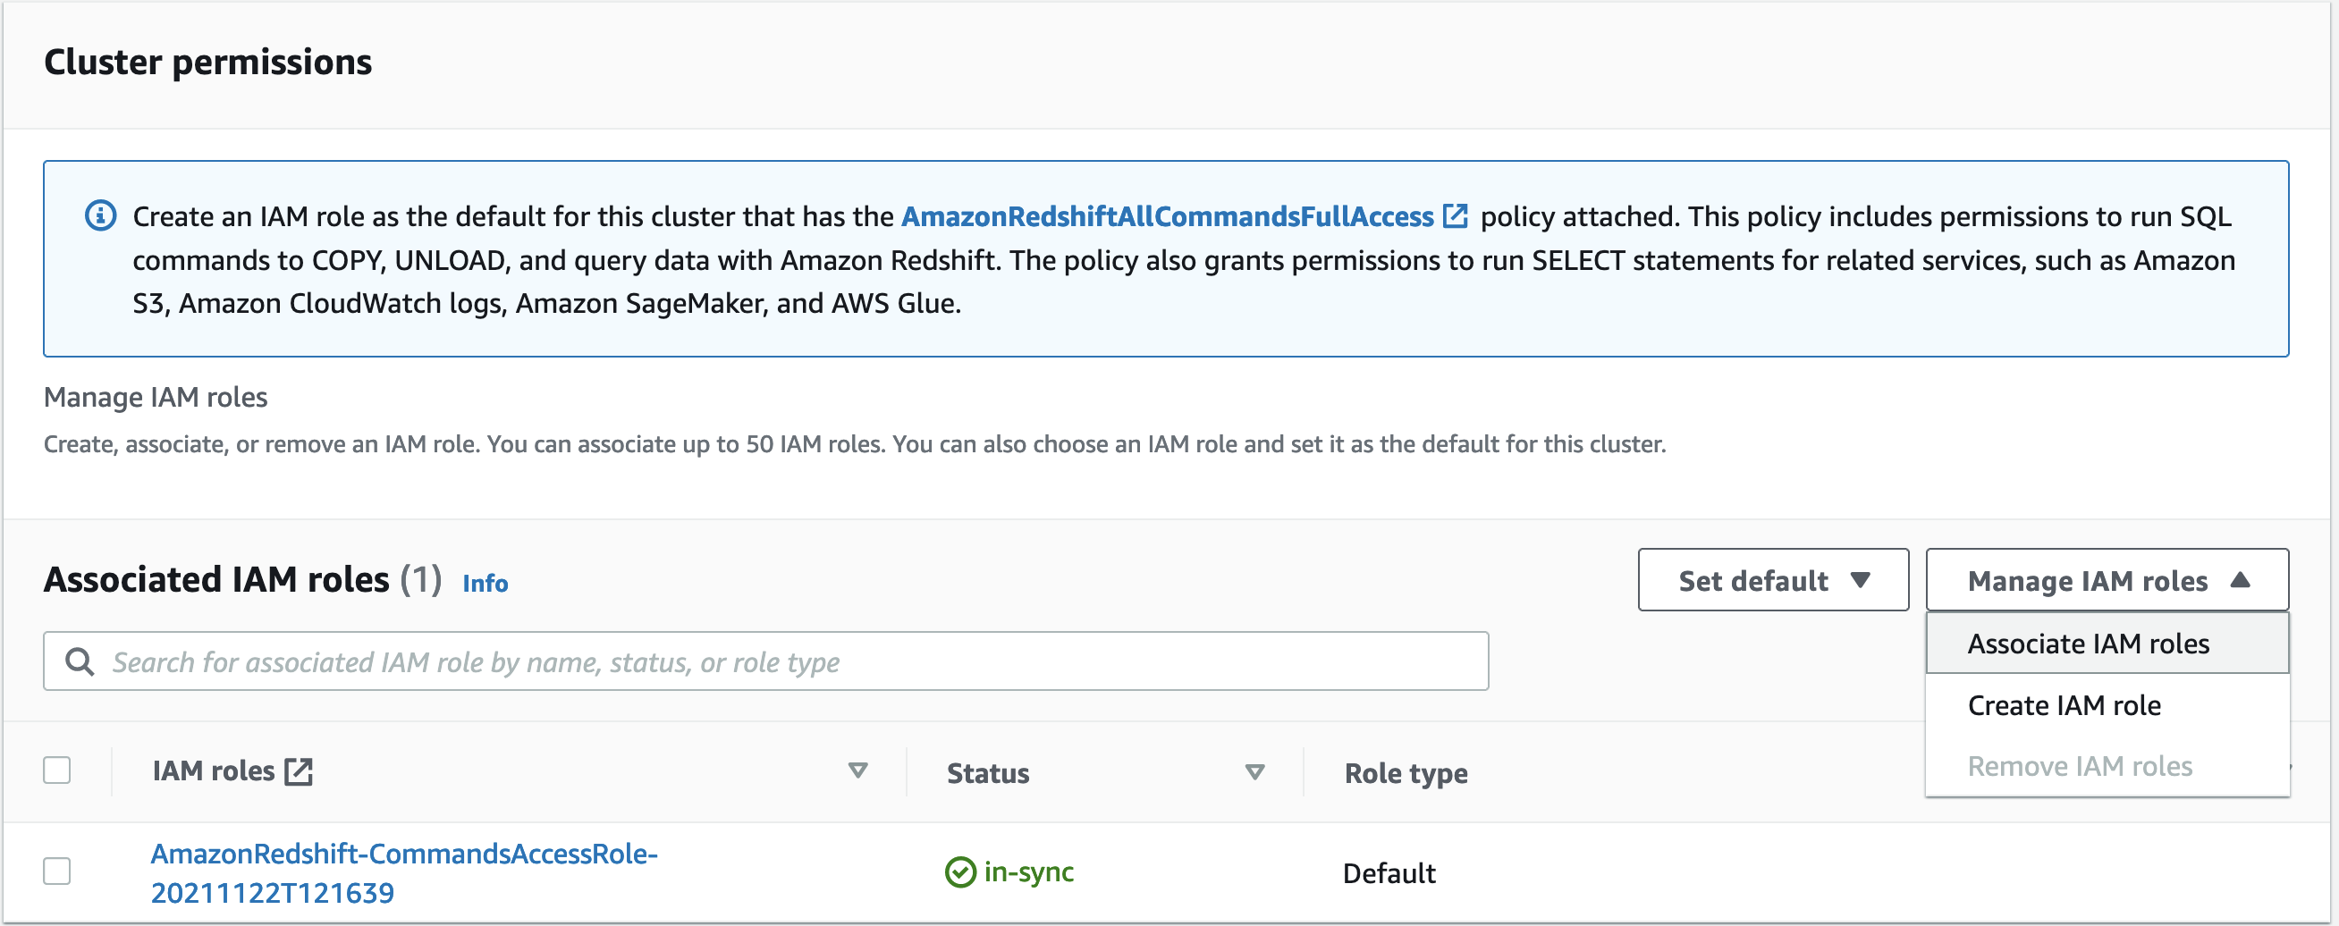Select the AmazonRedshift-CommandsAccessRole row checkbox

(57, 871)
